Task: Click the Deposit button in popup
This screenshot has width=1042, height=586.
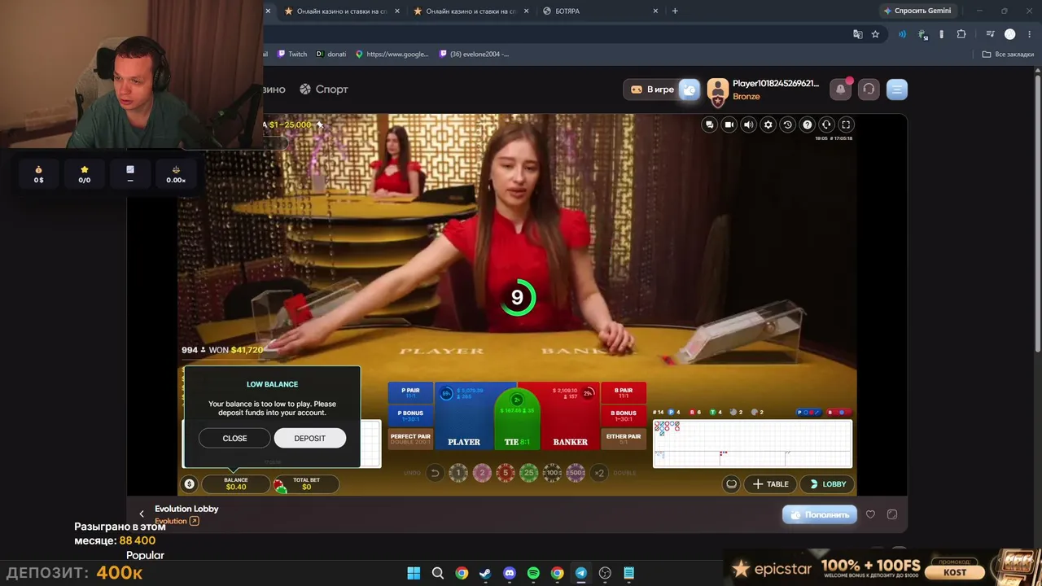Action: pos(309,438)
